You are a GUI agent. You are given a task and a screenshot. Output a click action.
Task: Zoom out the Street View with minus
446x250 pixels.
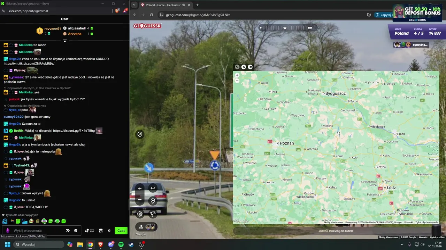[x=140, y=199]
